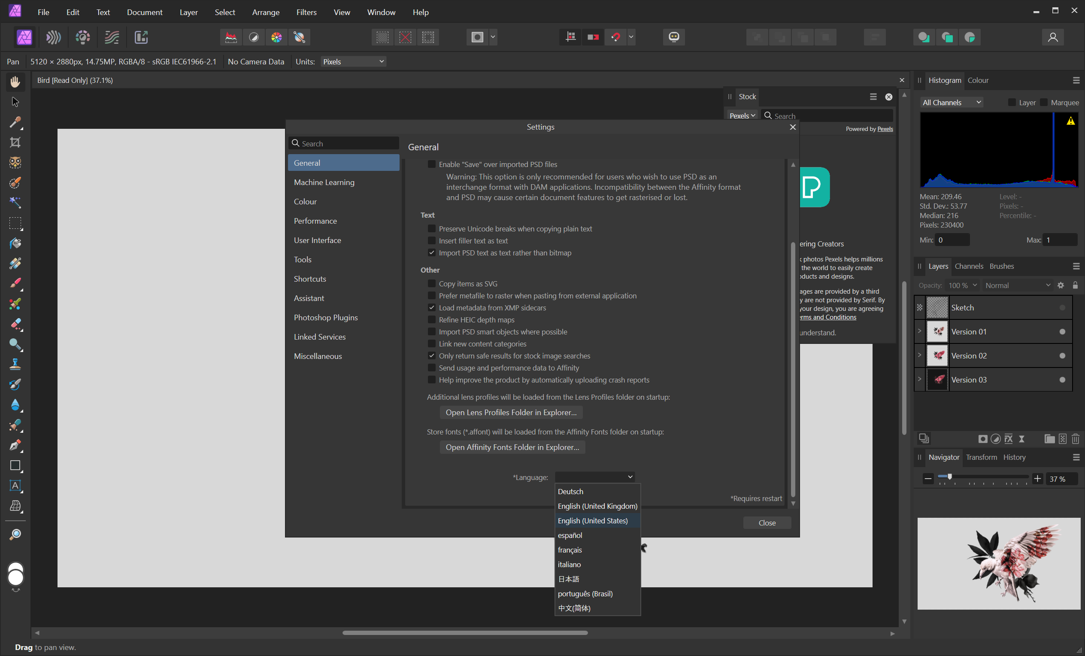Click Open Lens Profiles Folder in Explorer
This screenshot has width=1085, height=656.
511,413
